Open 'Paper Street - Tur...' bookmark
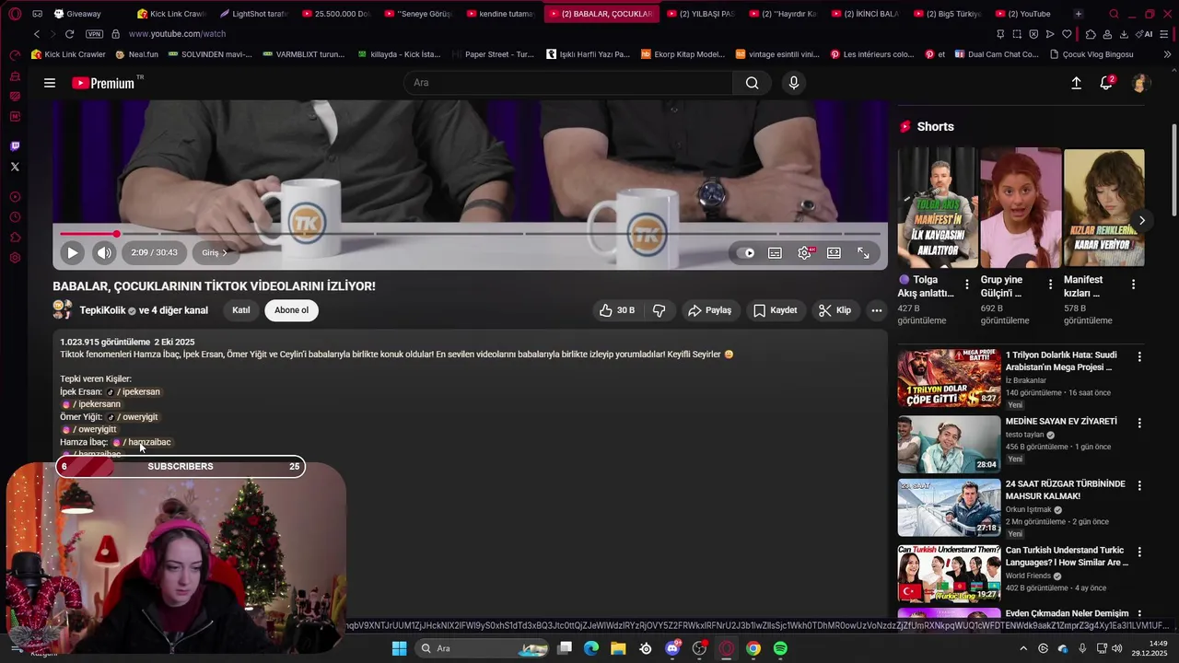This screenshot has width=1179, height=663. pyautogui.click(x=492, y=54)
